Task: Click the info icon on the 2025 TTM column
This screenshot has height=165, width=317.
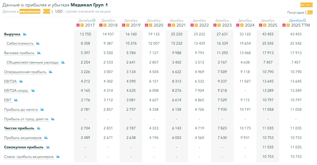Action: [304, 20]
